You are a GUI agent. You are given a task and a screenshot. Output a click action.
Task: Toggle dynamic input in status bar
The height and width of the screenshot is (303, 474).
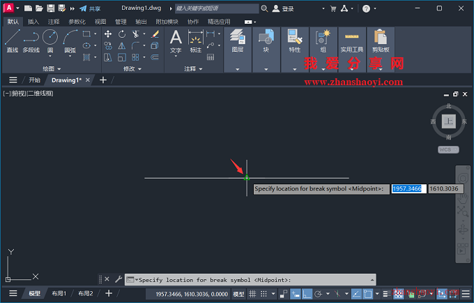point(296,294)
